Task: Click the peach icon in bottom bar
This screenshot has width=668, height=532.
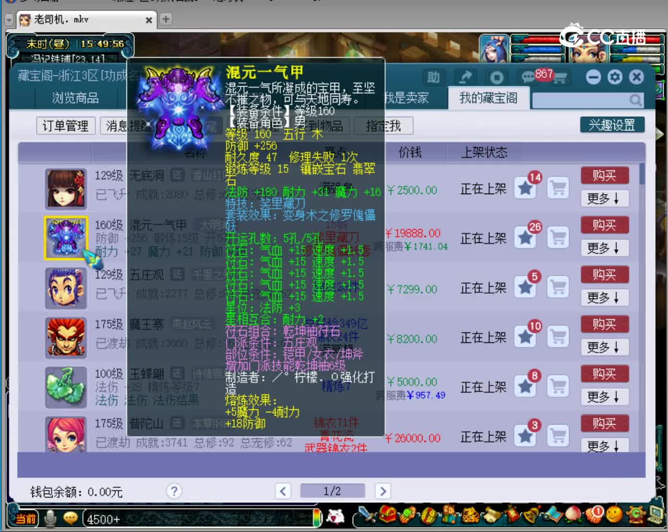Action: (x=574, y=515)
